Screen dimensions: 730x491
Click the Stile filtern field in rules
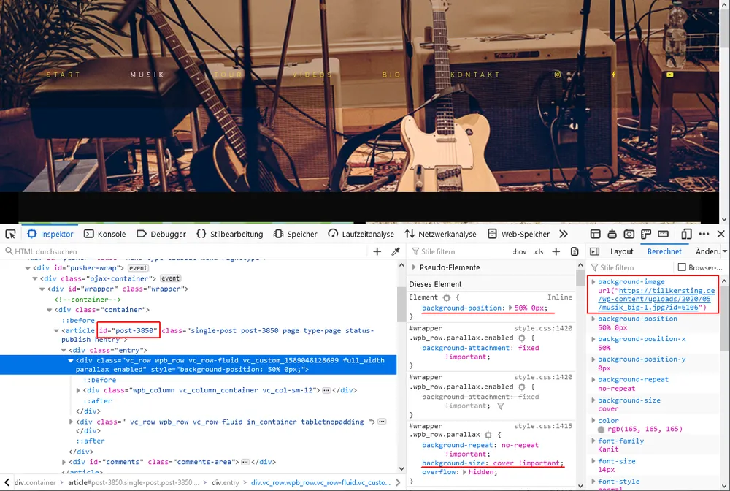click(x=458, y=251)
